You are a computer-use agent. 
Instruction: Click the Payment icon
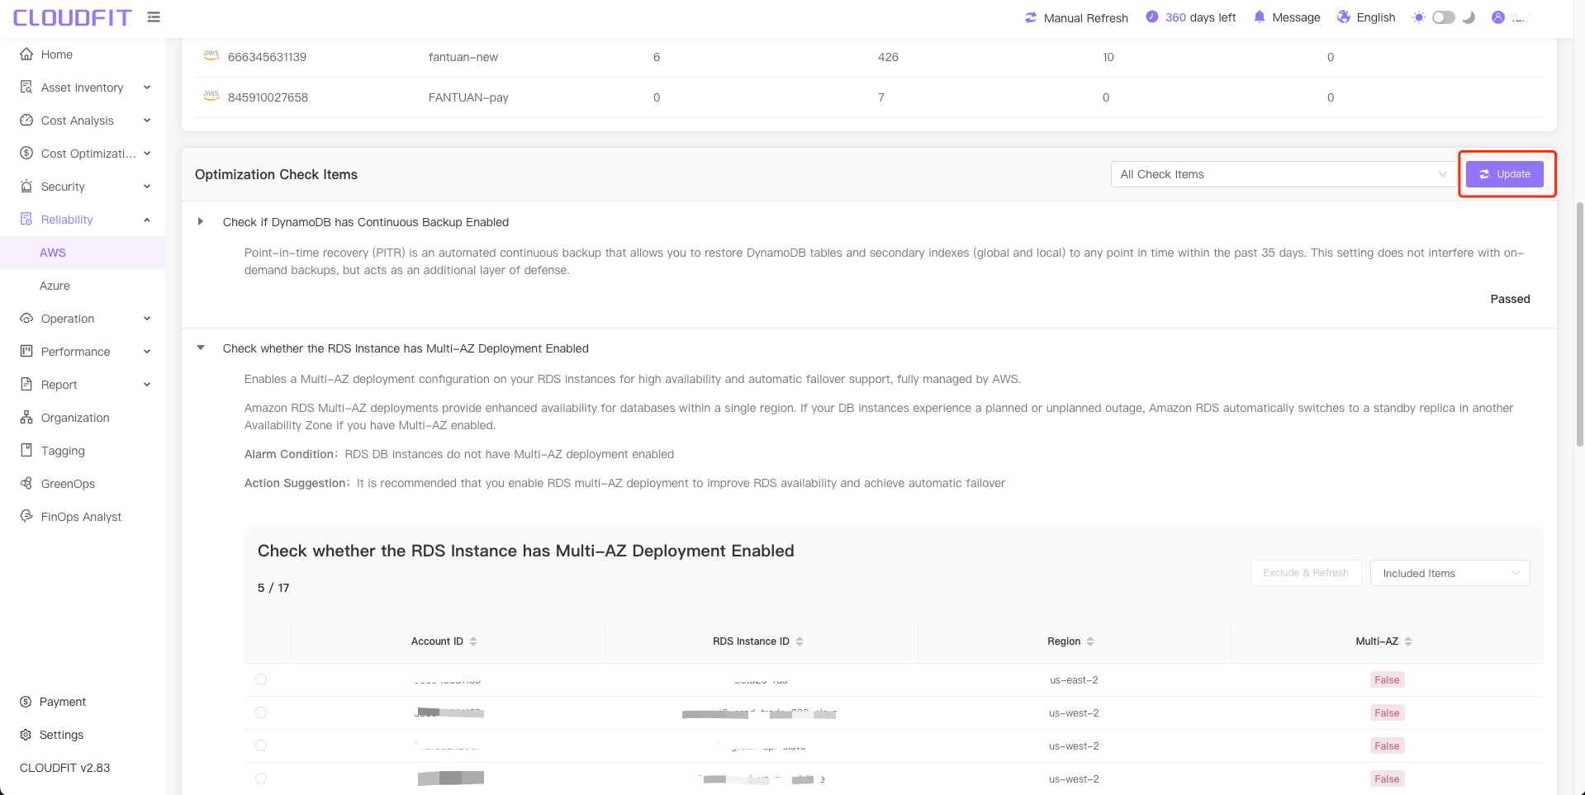(x=26, y=702)
